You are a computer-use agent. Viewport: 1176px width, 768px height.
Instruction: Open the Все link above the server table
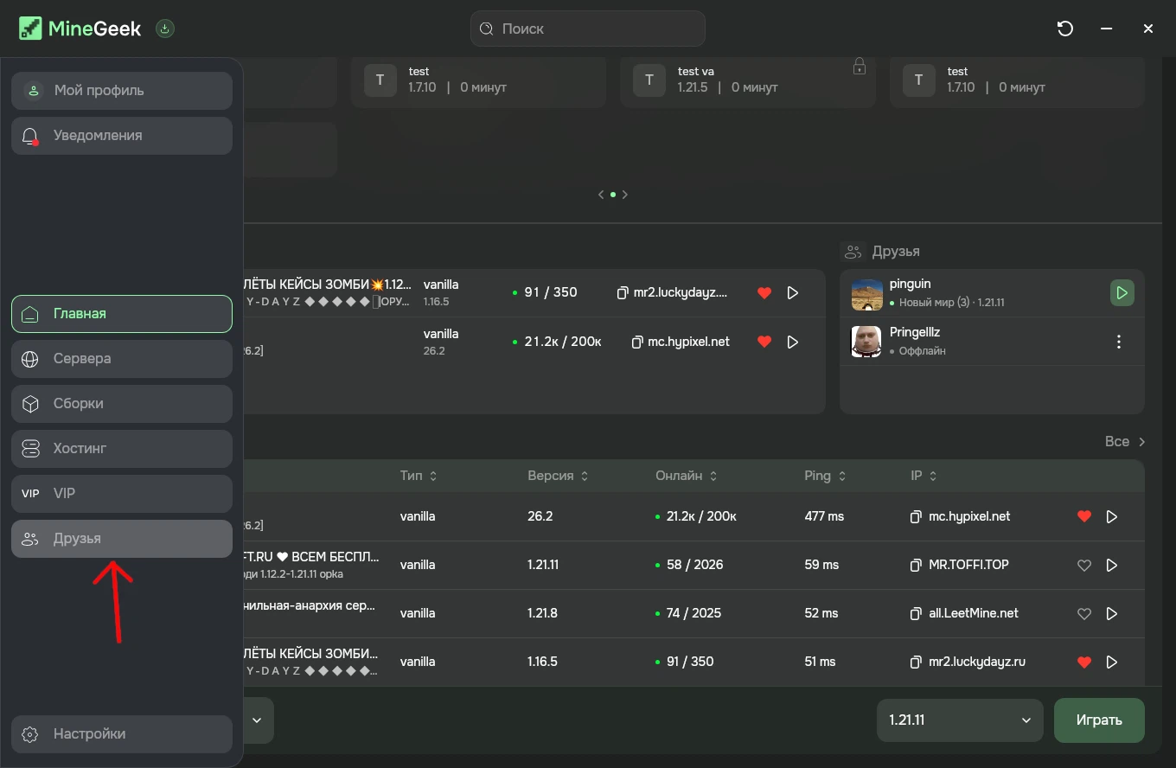pos(1125,441)
